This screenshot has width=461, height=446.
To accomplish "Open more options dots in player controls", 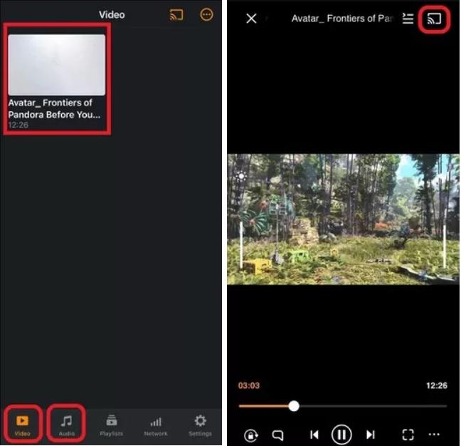I will [434, 434].
